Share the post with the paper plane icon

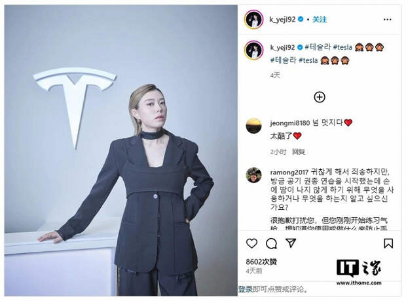(291, 243)
